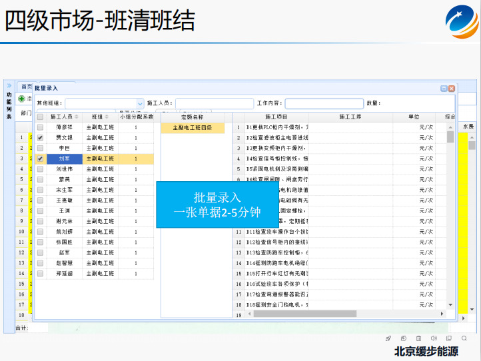Click the scroll-right arrow of 施工项目 grid
Image resolution: width=481 pixels, height=361 pixels.
[442, 314]
